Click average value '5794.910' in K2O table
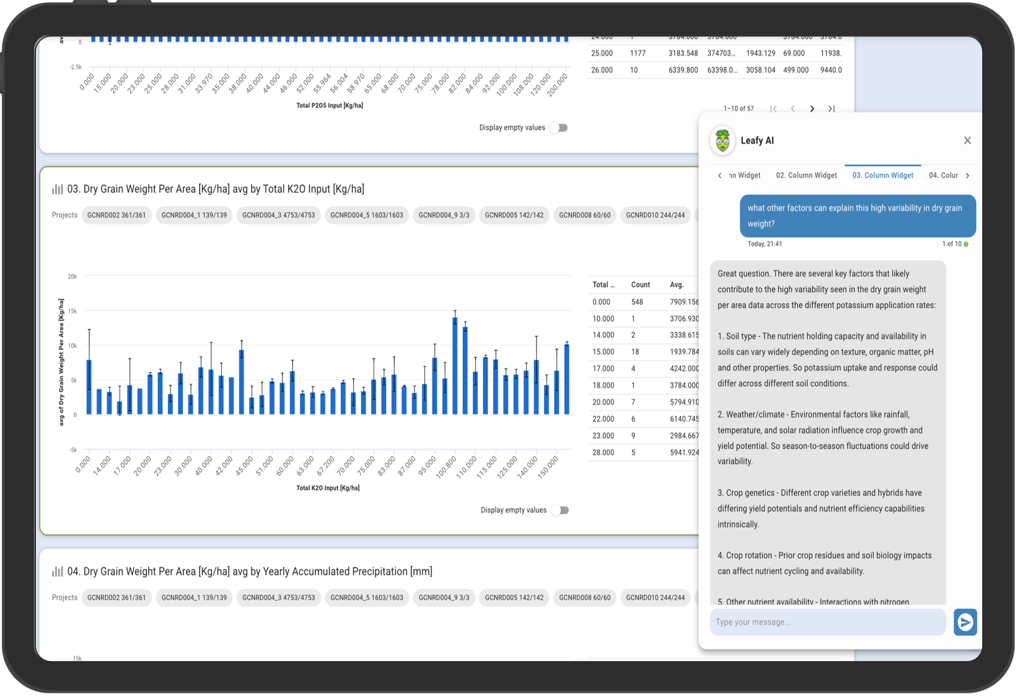 pyautogui.click(x=684, y=403)
